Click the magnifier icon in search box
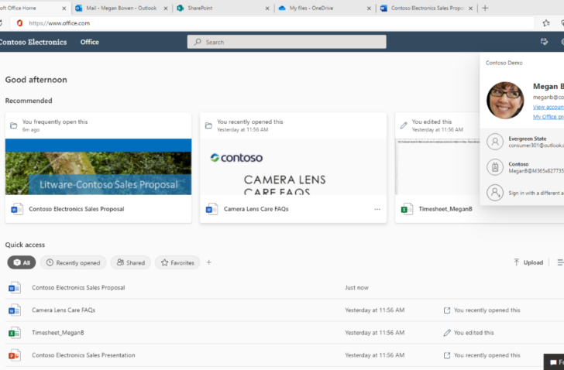564x370 pixels. (x=198, y=42)
